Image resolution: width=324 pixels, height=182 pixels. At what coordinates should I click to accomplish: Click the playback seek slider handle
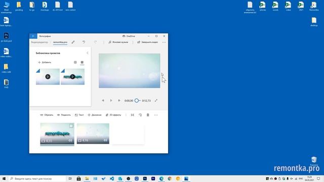tap(137, 101)
